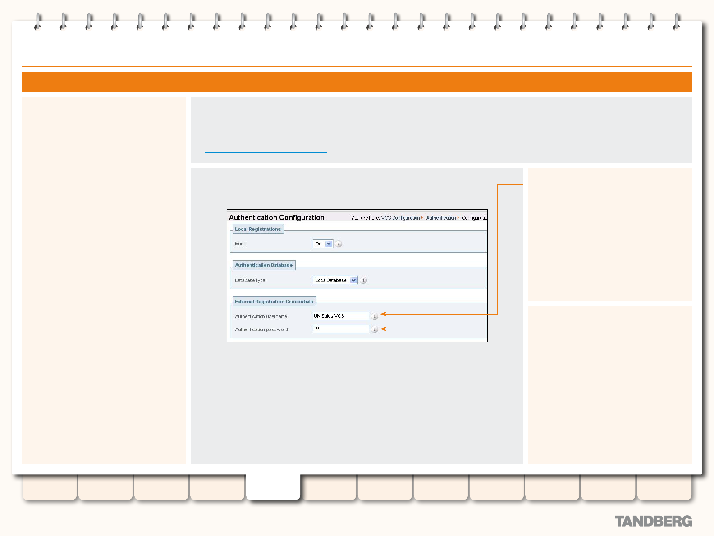Image resolution: width=714 pixels, height=536 pixels.
Task: Open the Mode dropdown set to On
Action: (323, 244)
